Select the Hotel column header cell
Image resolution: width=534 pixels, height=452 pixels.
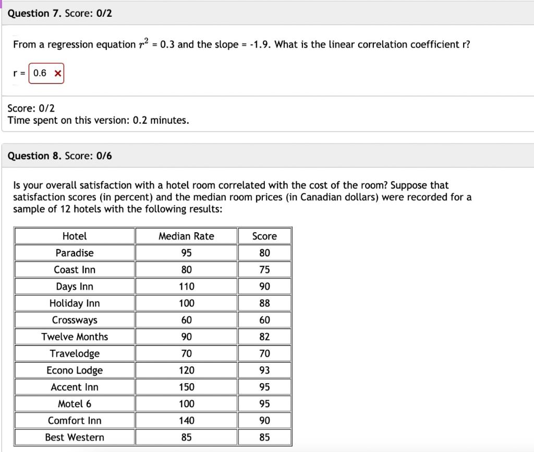(x=74, y=236)
